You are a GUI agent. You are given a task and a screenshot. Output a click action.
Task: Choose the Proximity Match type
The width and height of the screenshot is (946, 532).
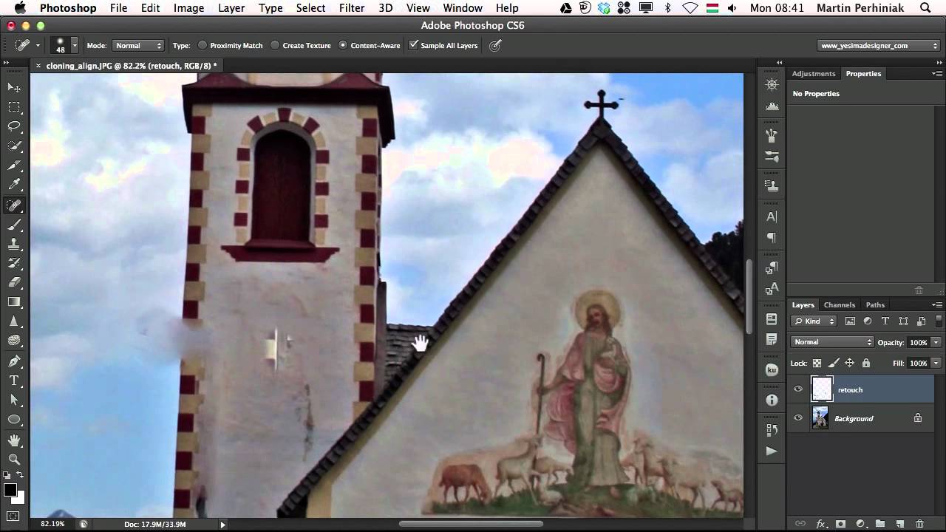click(x=230, y=45)
